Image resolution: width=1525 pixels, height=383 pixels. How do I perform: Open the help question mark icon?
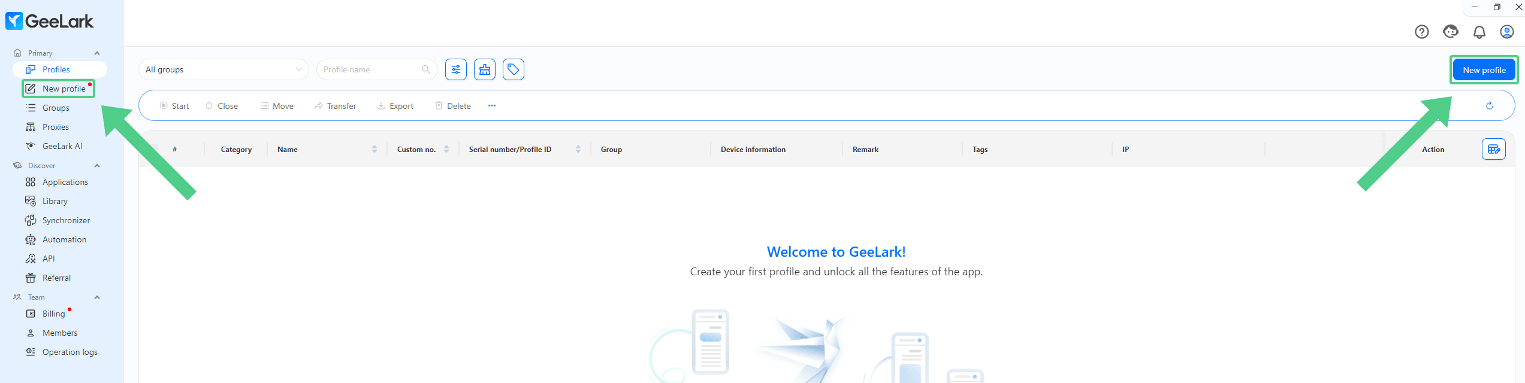[x=1421, y=32]
